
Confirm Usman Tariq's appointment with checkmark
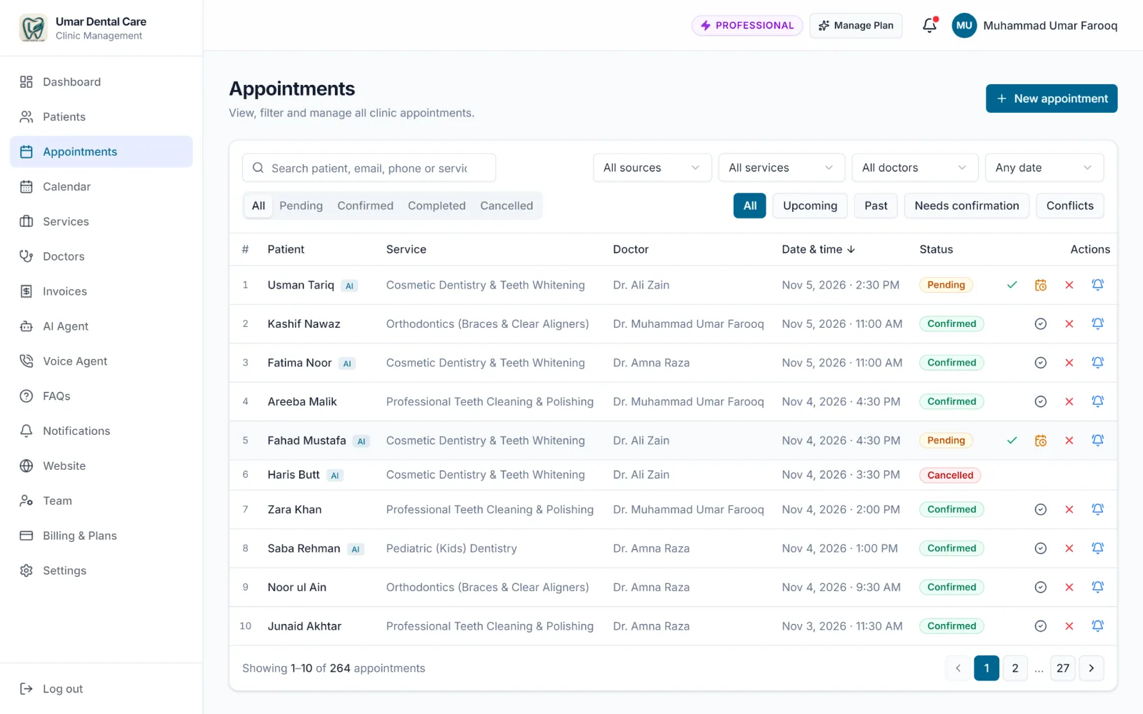coord(1012,285)
